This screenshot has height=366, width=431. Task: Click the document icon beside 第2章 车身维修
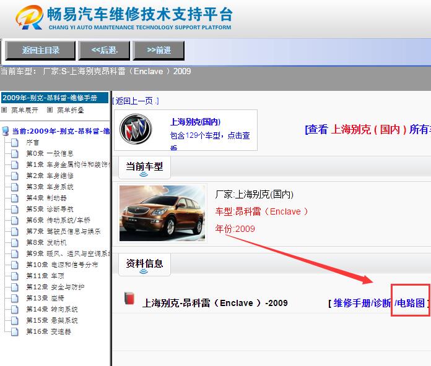tap(15, 176)
